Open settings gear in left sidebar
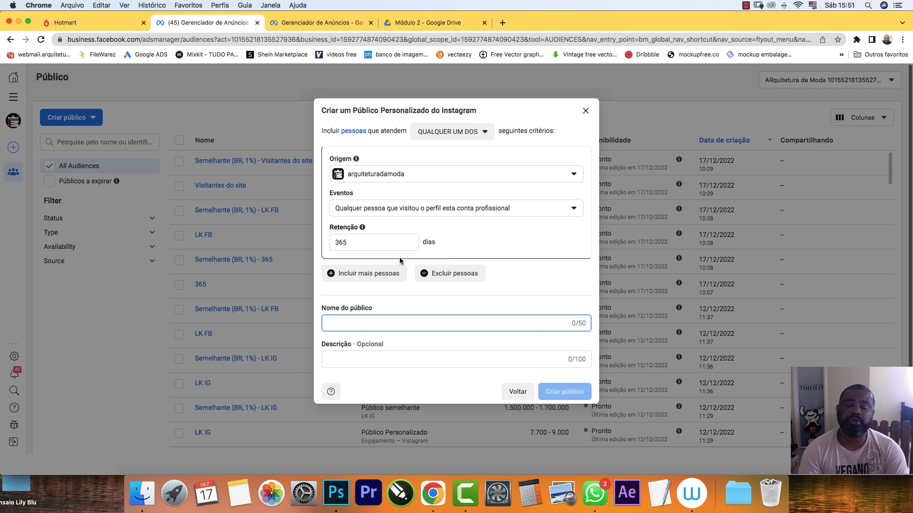The height and width of the screenshot is (513, 913). click(14, 356)
